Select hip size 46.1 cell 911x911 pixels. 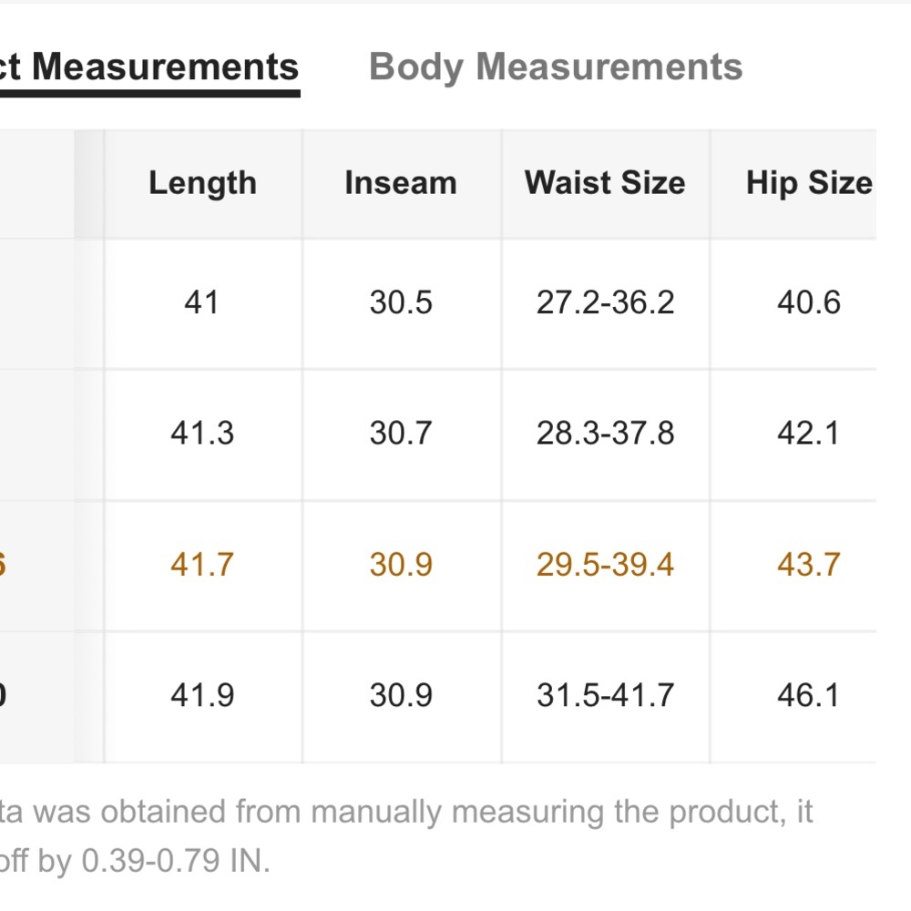(x=809, y=695)
